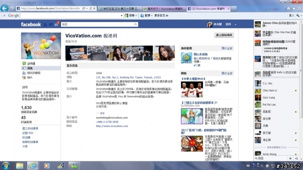Viewport: 303px width, 170px height.
Task: Click show all link beside liked pages header
Action: [227, 48]
